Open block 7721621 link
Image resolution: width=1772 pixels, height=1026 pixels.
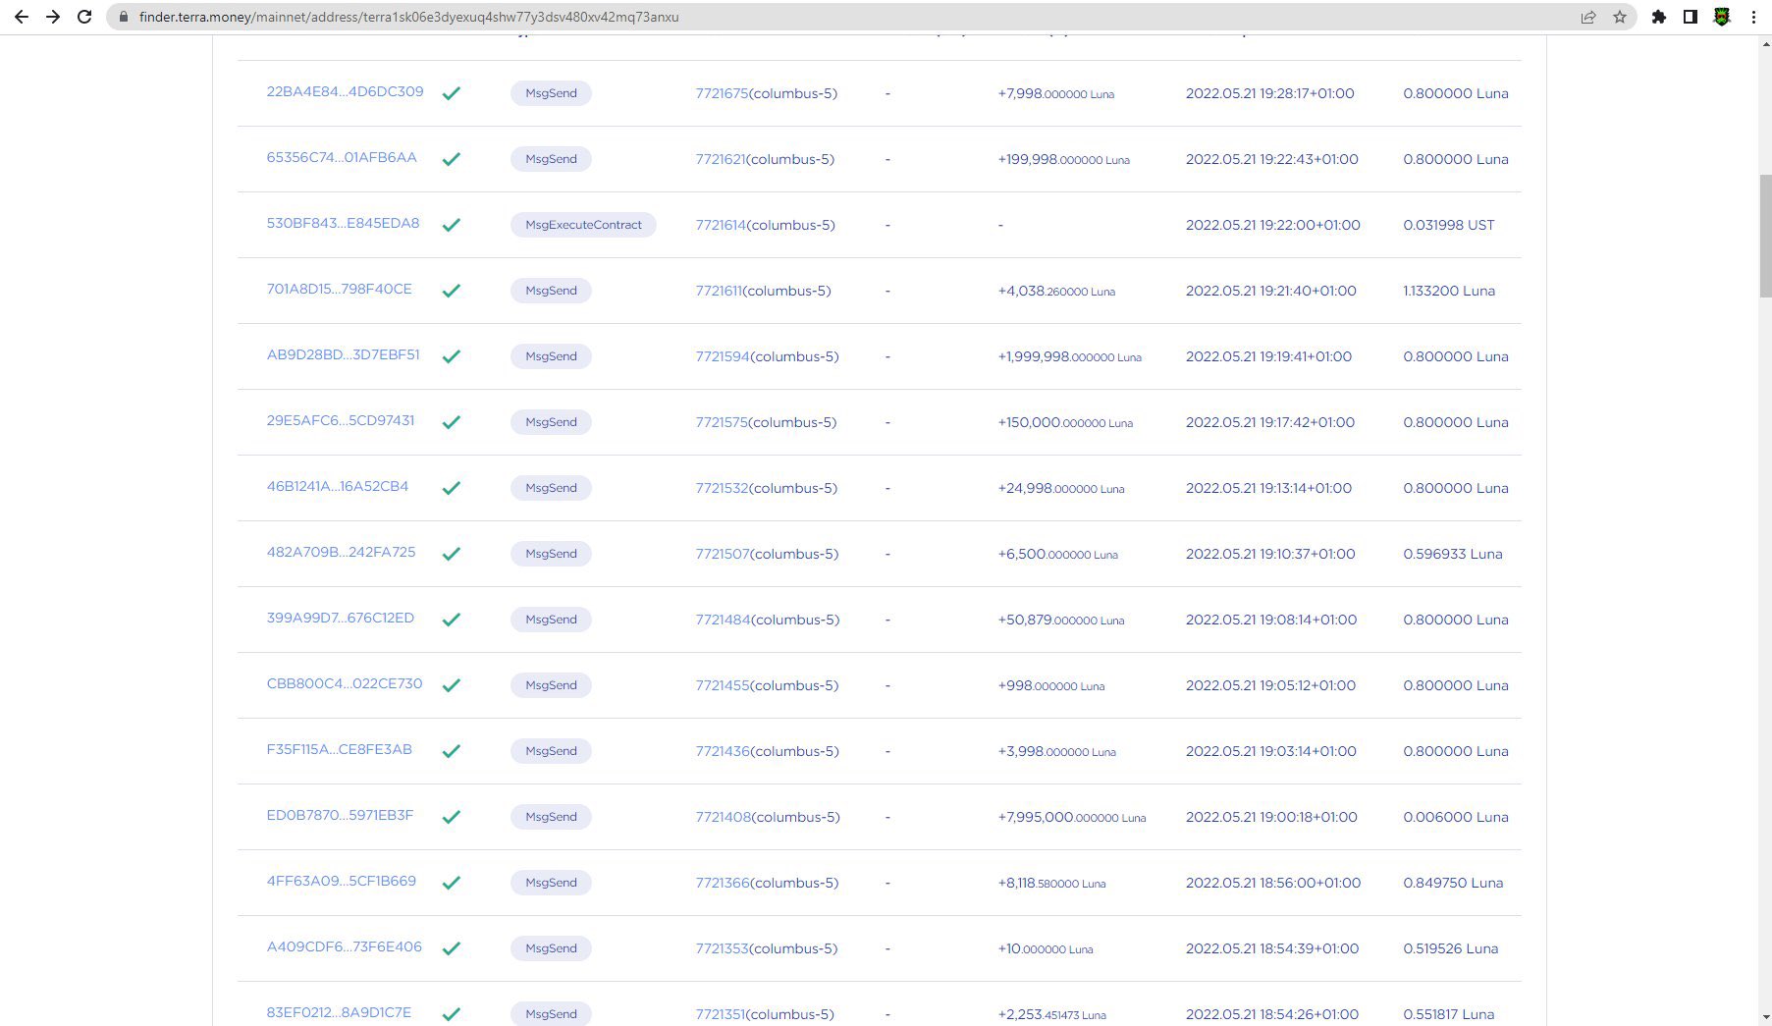(x=721, y=159)
